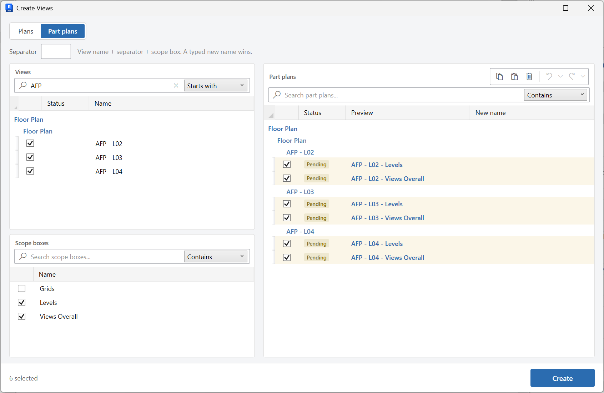The height and width of the screenshot is (393, 604).
Task: Toggle checkbox for AFP - L04 - Views Overall
Action: tap(287, 257)
